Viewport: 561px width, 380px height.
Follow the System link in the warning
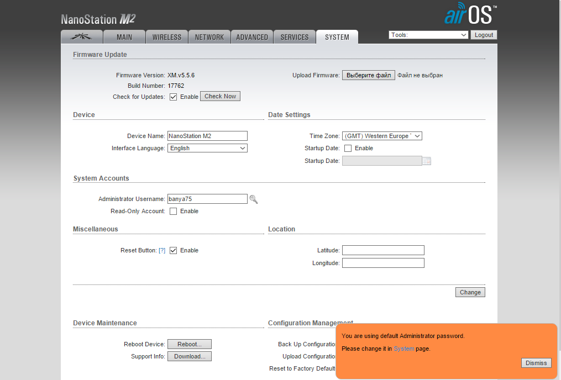[403, 349]
